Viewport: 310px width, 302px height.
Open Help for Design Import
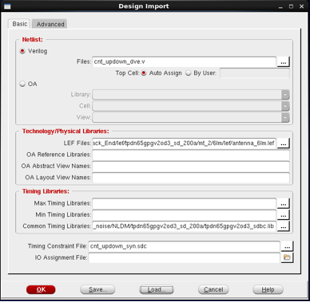point(268,289)
